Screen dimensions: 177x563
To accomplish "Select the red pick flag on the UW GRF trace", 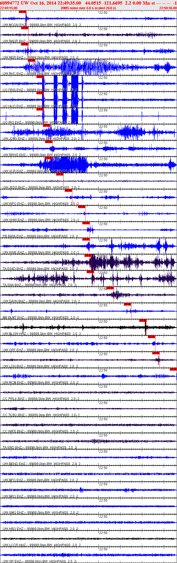I will click(x=152, y=337).
